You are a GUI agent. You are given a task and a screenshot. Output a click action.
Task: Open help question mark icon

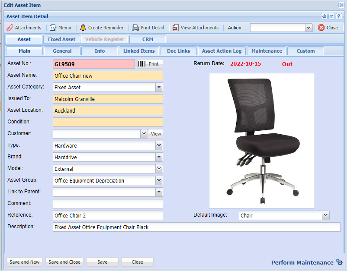pos(339,16)
